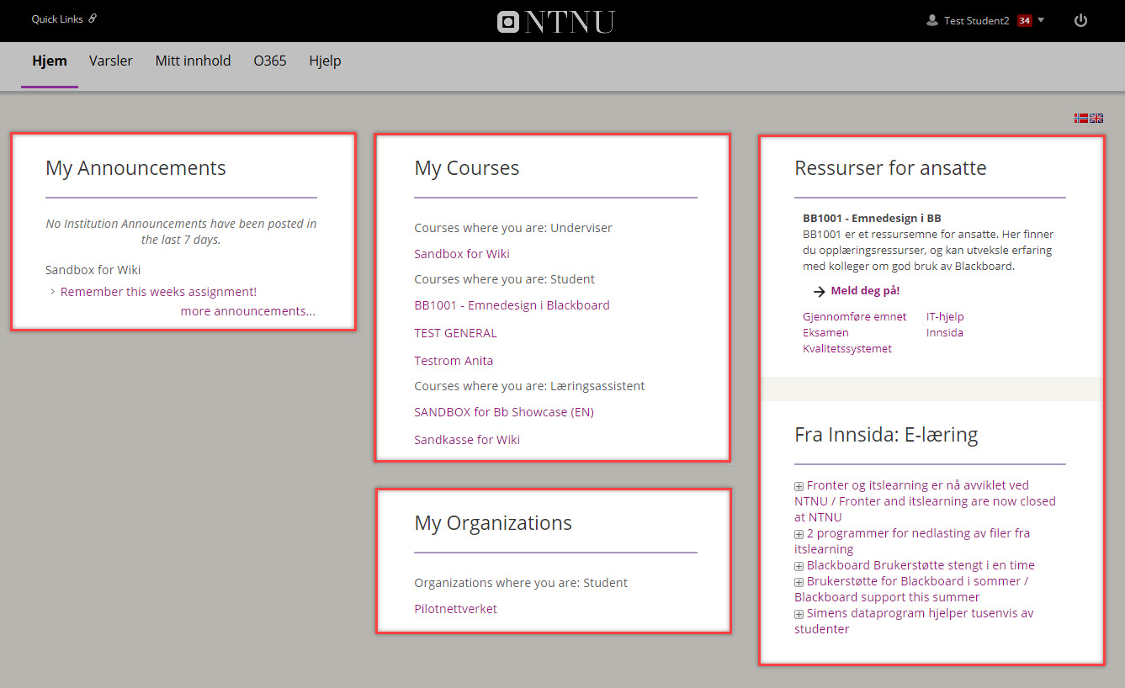
Task: Open the Hjem tab
Action: [50, 61]
